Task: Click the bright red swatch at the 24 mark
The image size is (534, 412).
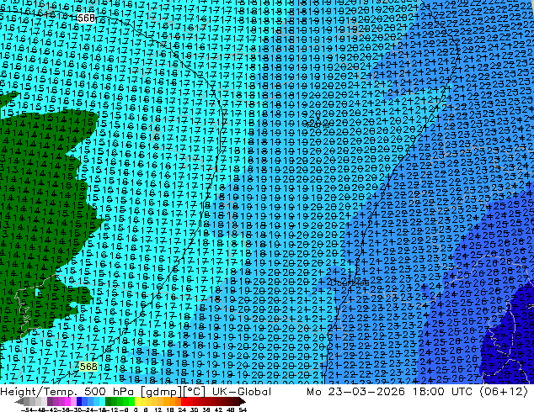Action: coord(184,402)
